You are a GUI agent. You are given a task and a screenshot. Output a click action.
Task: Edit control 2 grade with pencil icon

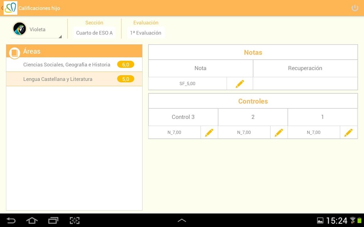[279, 133]
